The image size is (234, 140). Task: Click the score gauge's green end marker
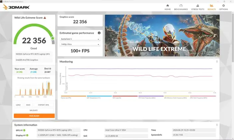click(53, 38)
